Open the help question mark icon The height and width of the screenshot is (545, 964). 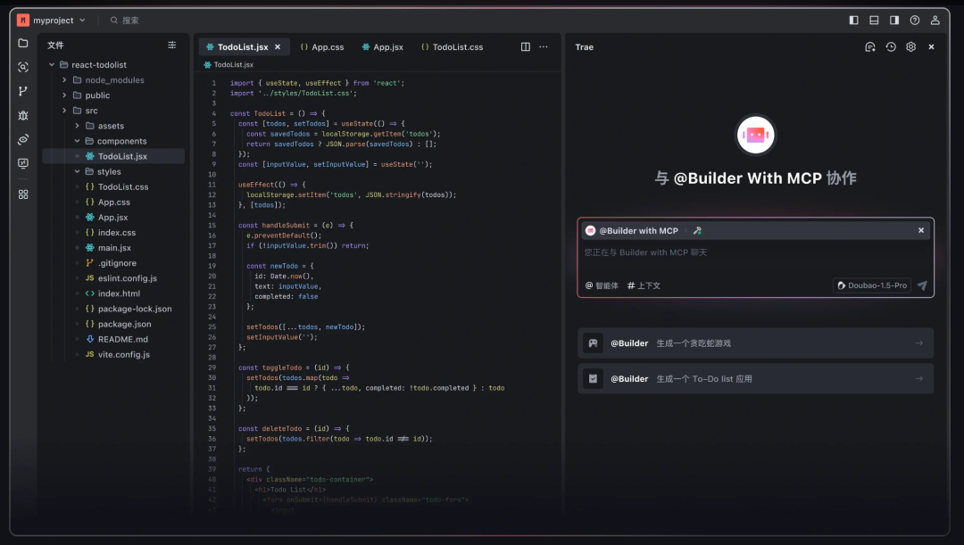tap(915, 21)
